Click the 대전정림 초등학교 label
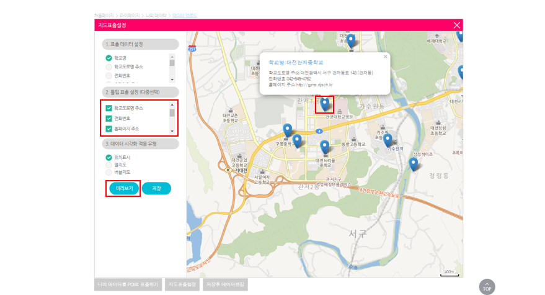 (x=438, y=130)
